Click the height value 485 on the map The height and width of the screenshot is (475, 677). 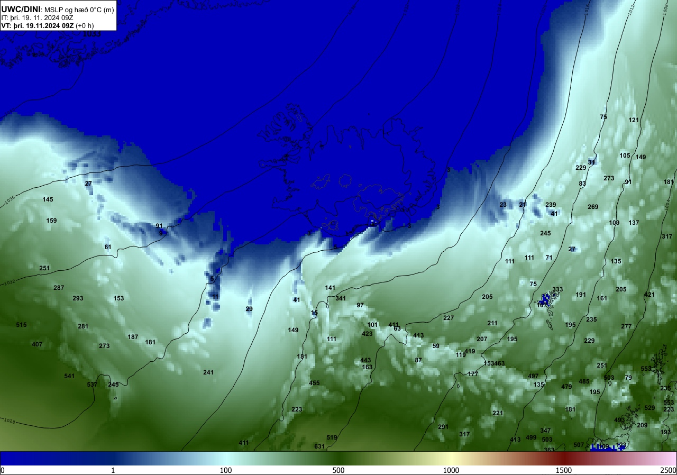(584, 381)
